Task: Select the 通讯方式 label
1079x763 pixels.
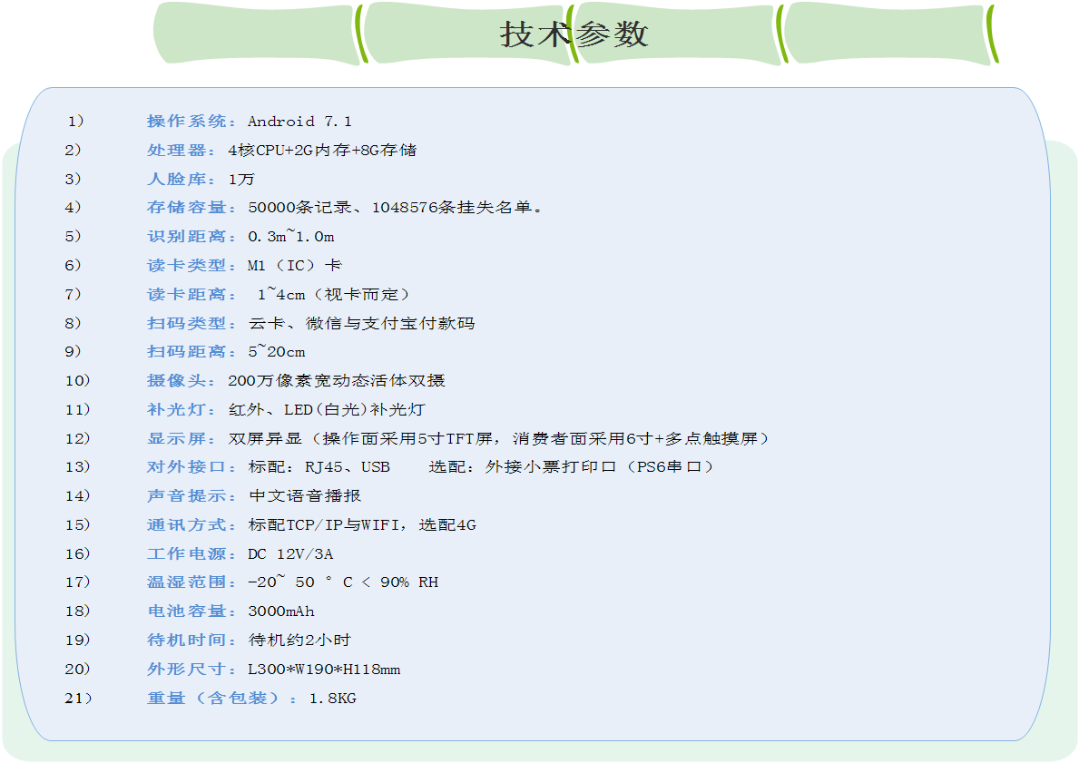Action: 186,524
